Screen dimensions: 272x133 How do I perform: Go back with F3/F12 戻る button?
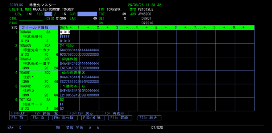pyautogui.click(x=82, y=113)
